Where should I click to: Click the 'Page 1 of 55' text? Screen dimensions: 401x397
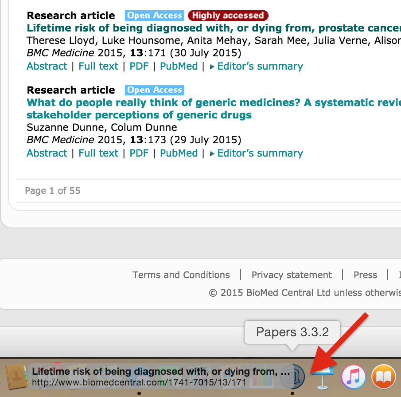[x=53, y=191]
